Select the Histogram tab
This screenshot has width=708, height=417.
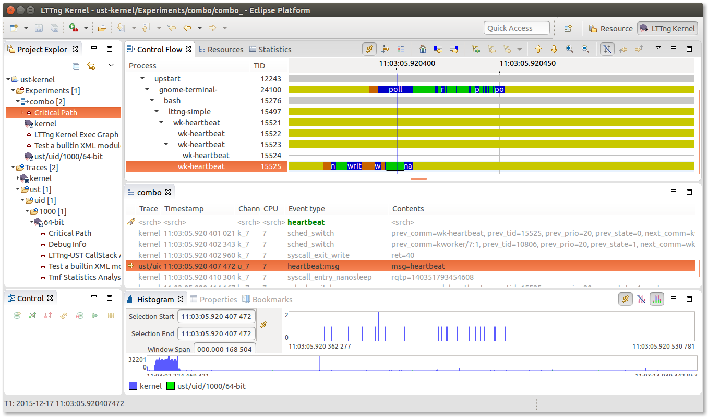(x=155, y=300)
